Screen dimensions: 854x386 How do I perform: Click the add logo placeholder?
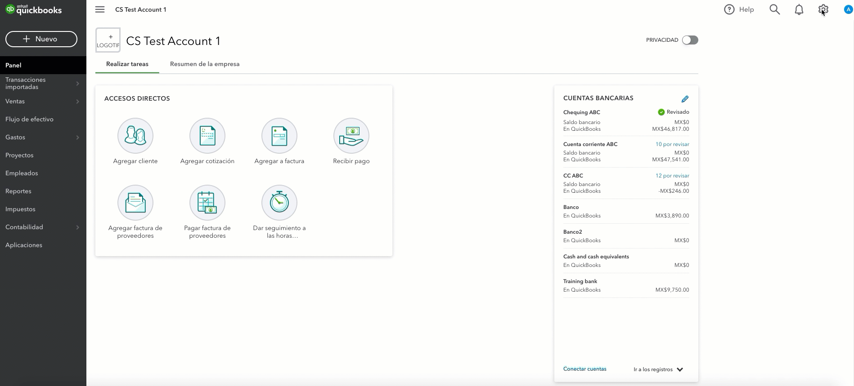pos(108,40)
